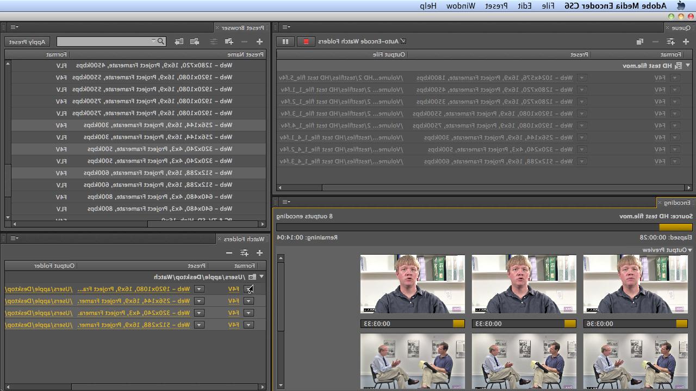Open the Window menu

[461, 5]
